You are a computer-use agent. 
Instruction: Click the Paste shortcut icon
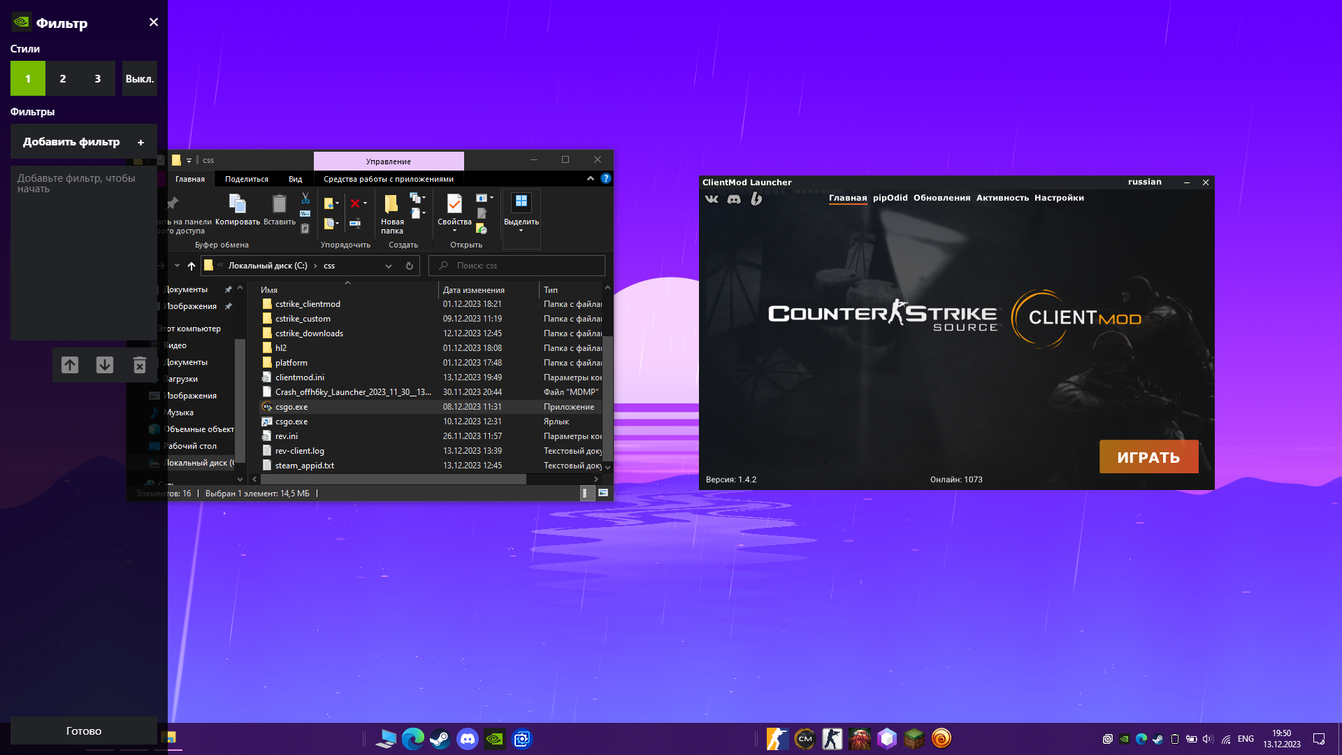tap(305, 228)
